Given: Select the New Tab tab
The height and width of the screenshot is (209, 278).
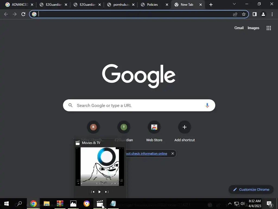Looking at the screenshot, I should (187, 5).
